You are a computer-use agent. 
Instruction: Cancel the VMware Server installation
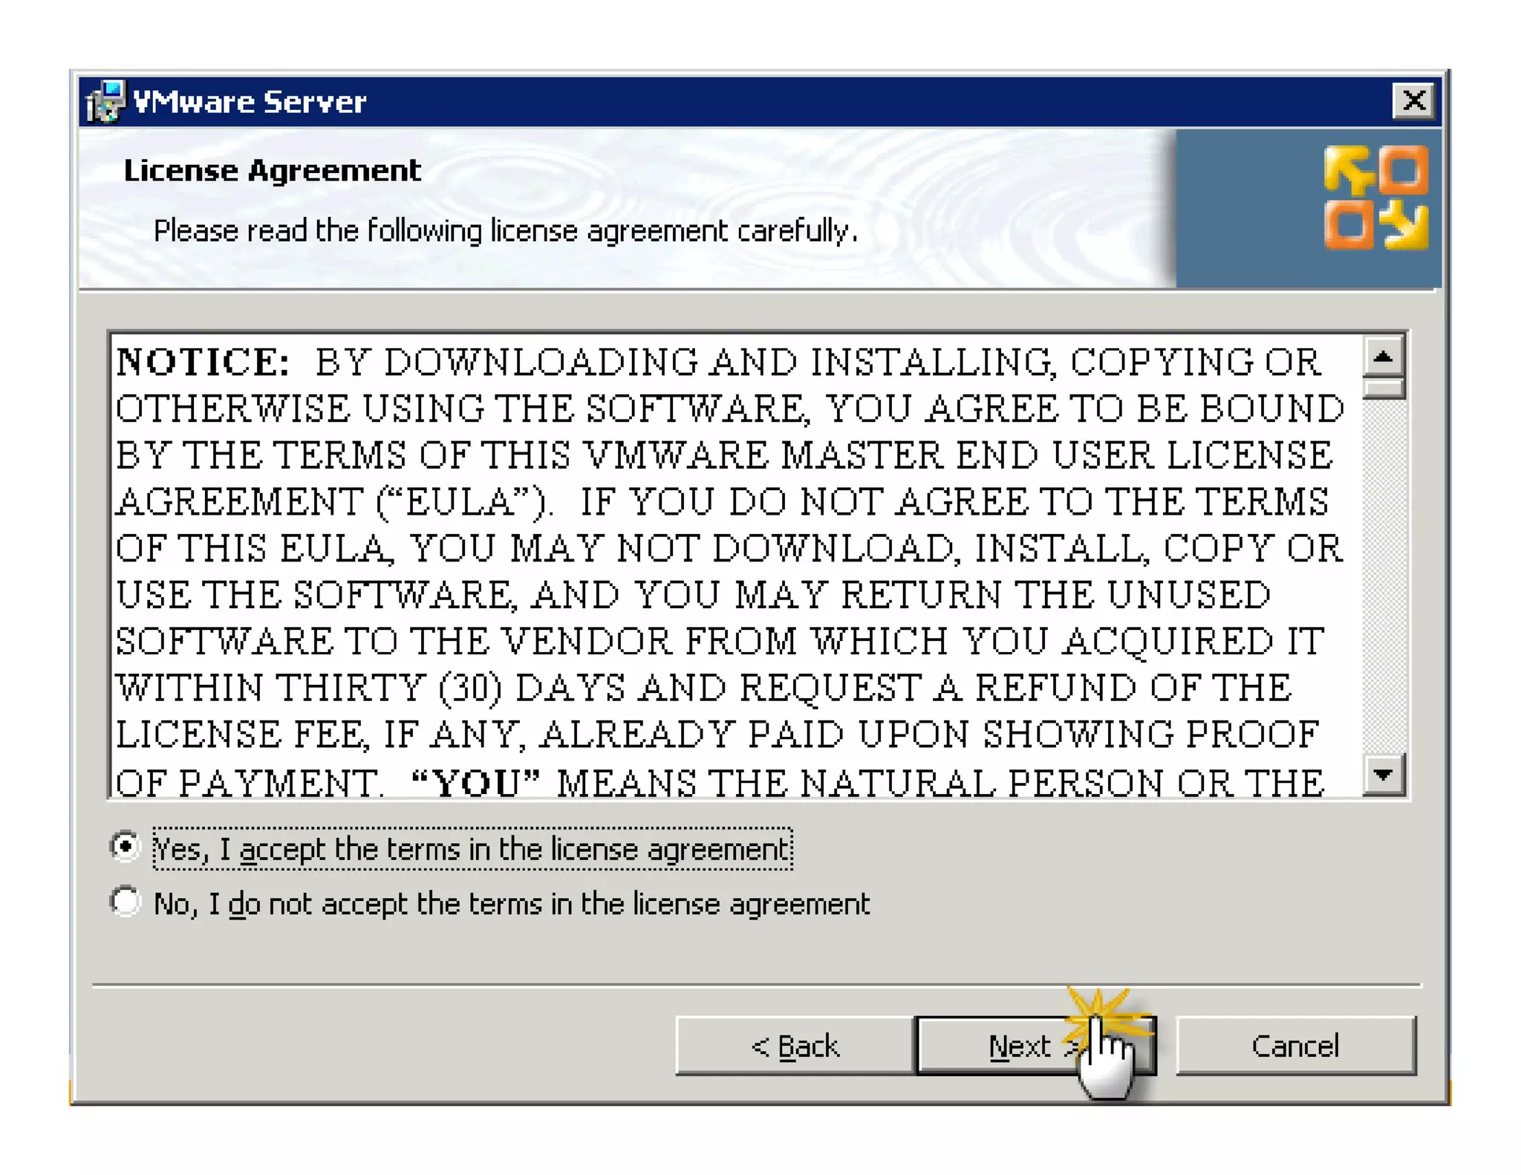tap(1295, 1046)
